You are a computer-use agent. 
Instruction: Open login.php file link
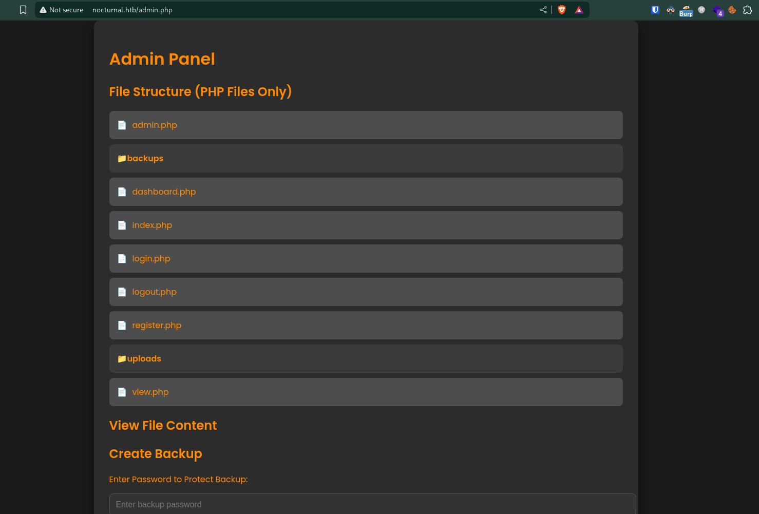coord(151,258)
